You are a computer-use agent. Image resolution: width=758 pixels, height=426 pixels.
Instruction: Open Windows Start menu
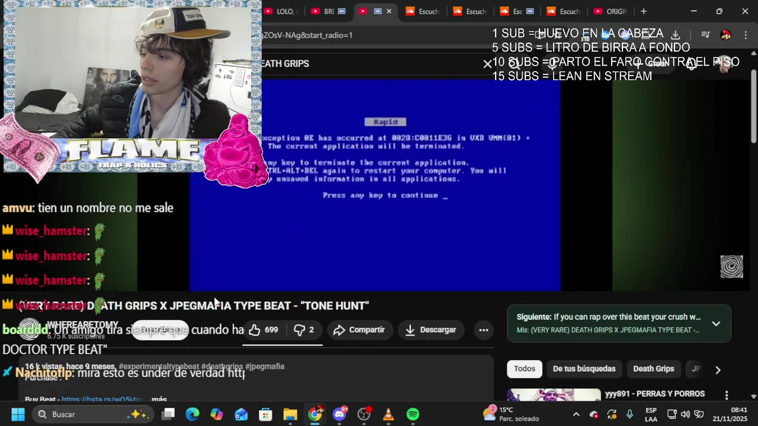[x=18, y=414]
